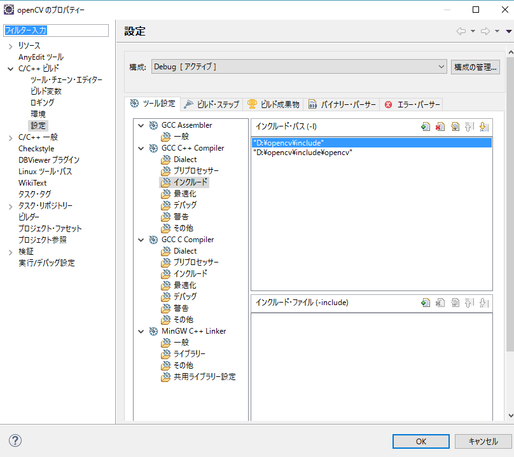514x457 pixels.
Task: Open the view menu triangle at top right
Action: pyautogui.click(x=509, y=31)
